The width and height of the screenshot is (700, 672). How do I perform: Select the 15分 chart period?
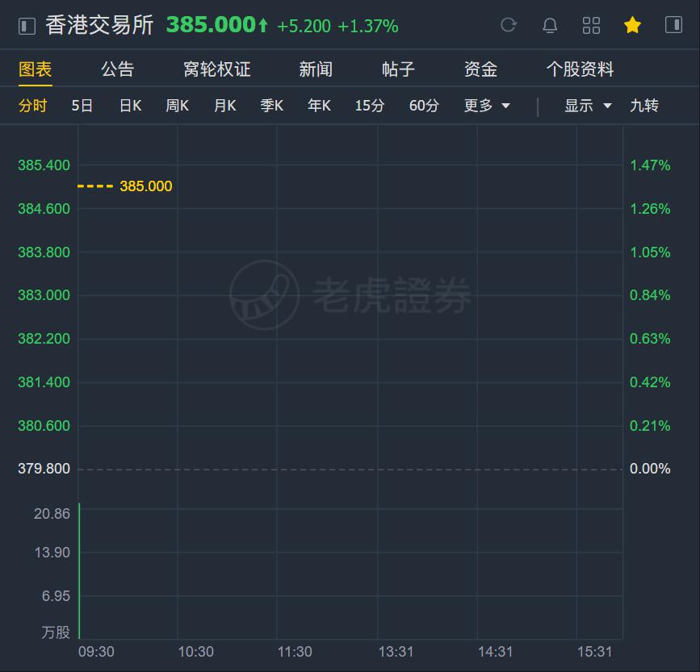[x=370, y=106]
